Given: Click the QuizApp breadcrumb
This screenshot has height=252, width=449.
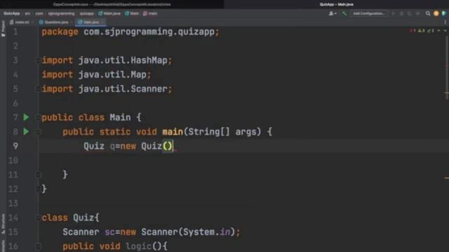Looking at the screenshot, I should point(12,13).
